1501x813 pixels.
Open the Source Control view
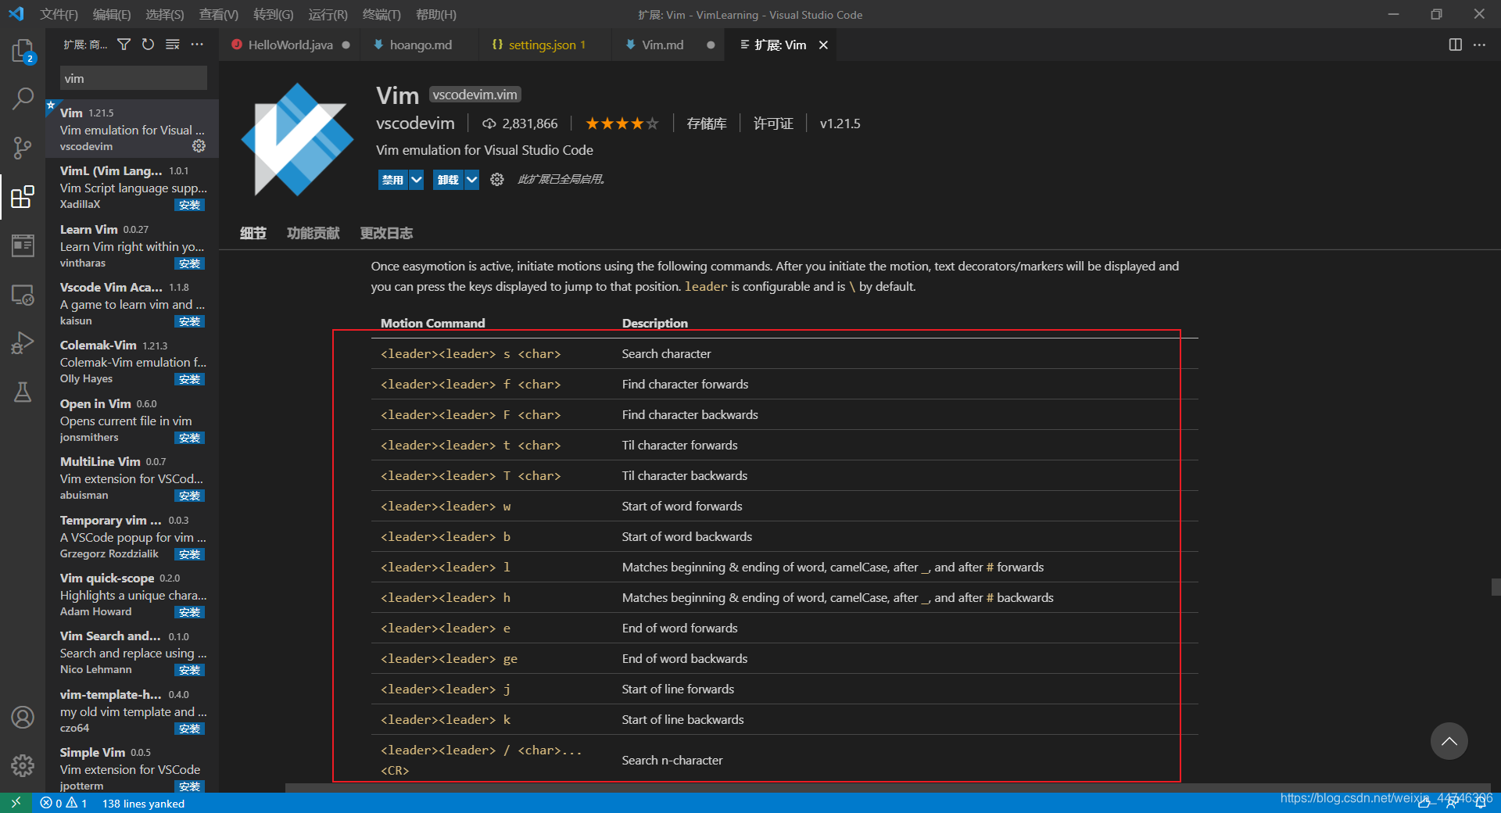tap(23, 148)
